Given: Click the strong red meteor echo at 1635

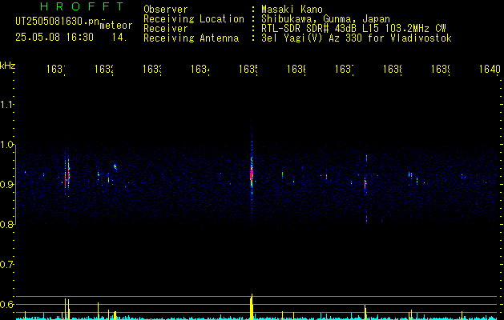Looking at the screenshot, I should (252, 174).
